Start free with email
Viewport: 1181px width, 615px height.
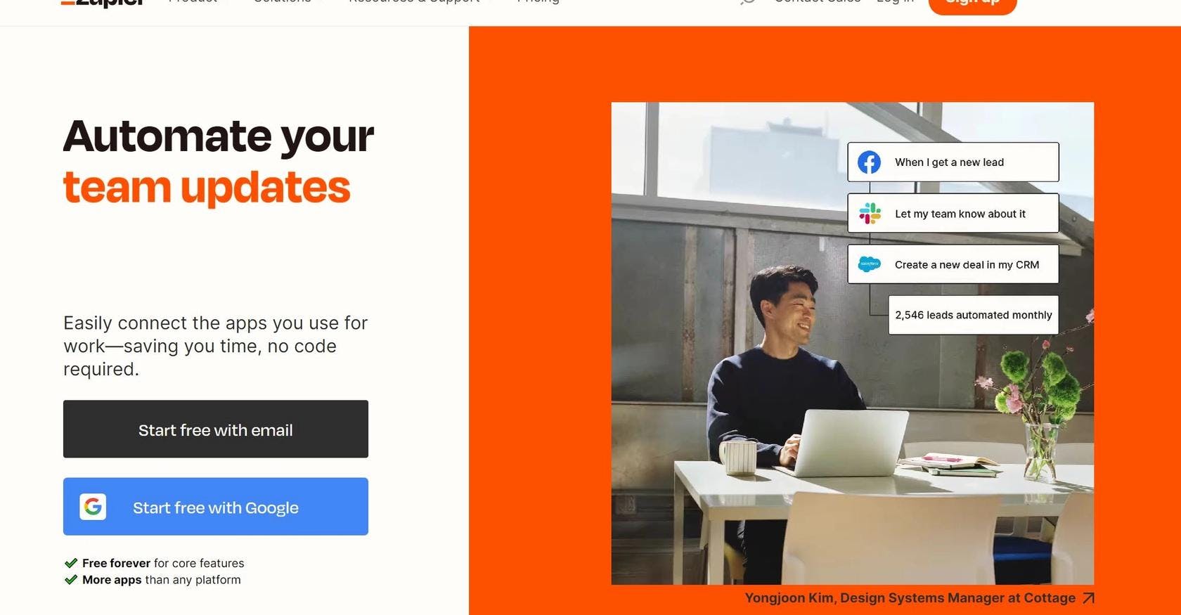216,429
